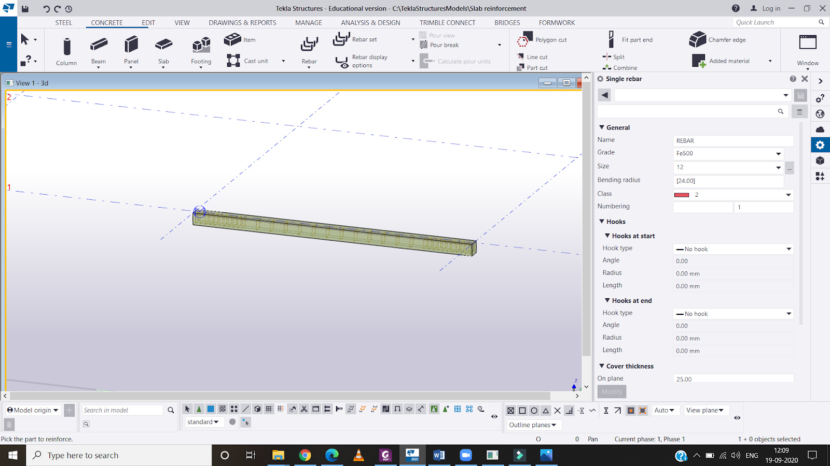Open Tekla help question mark in title bar
Viewport: 830px width, 466px height.
pos(736,8)
